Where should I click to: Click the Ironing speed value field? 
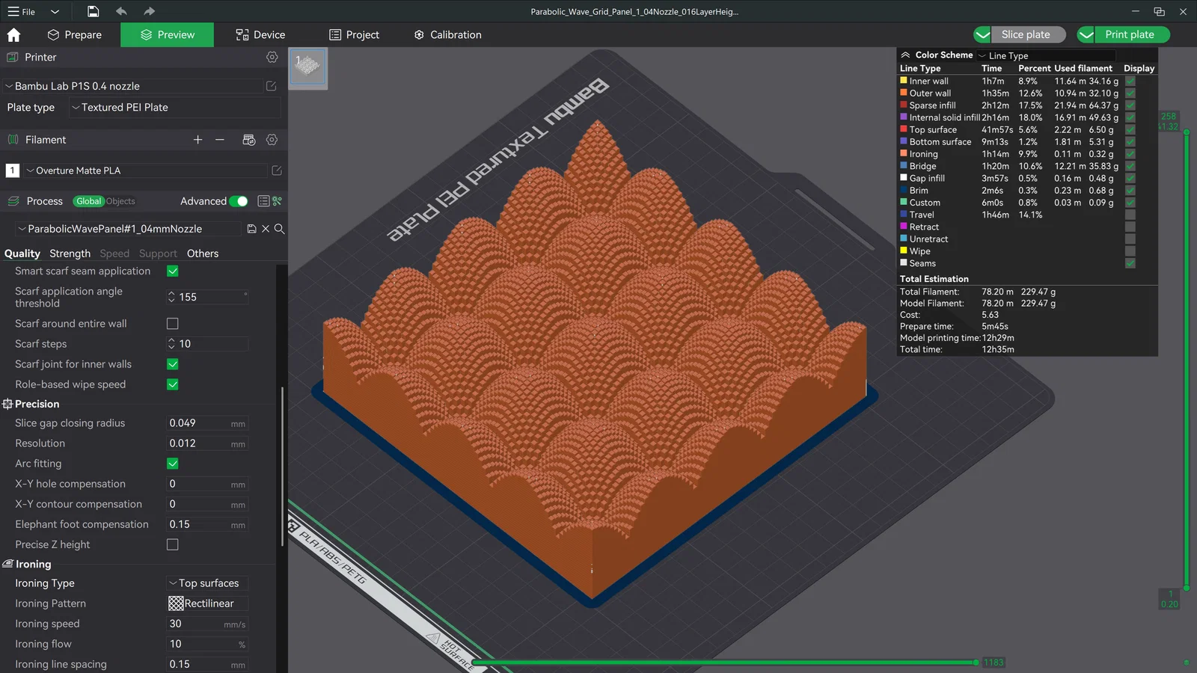(198, 624)
